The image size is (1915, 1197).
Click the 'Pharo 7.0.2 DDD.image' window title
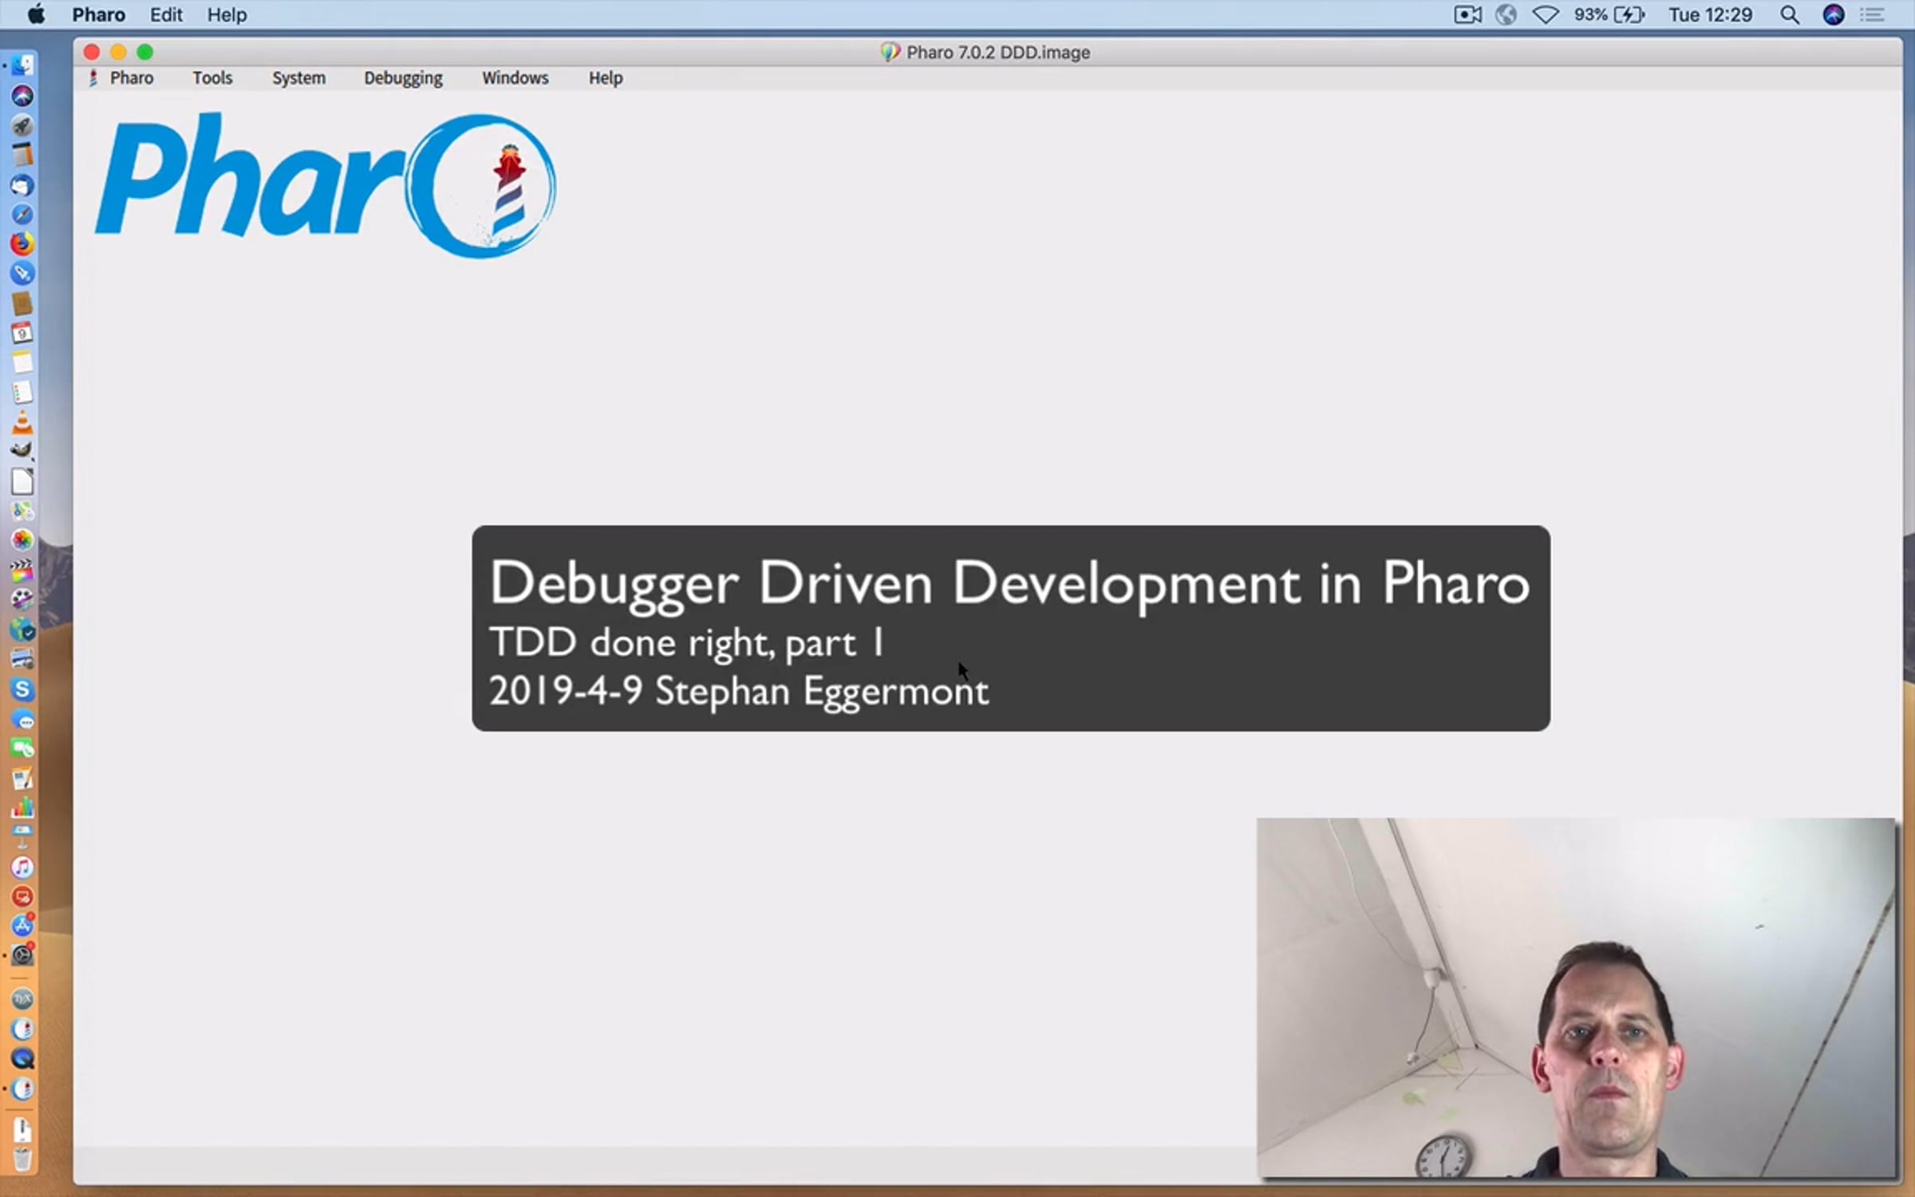997,53
